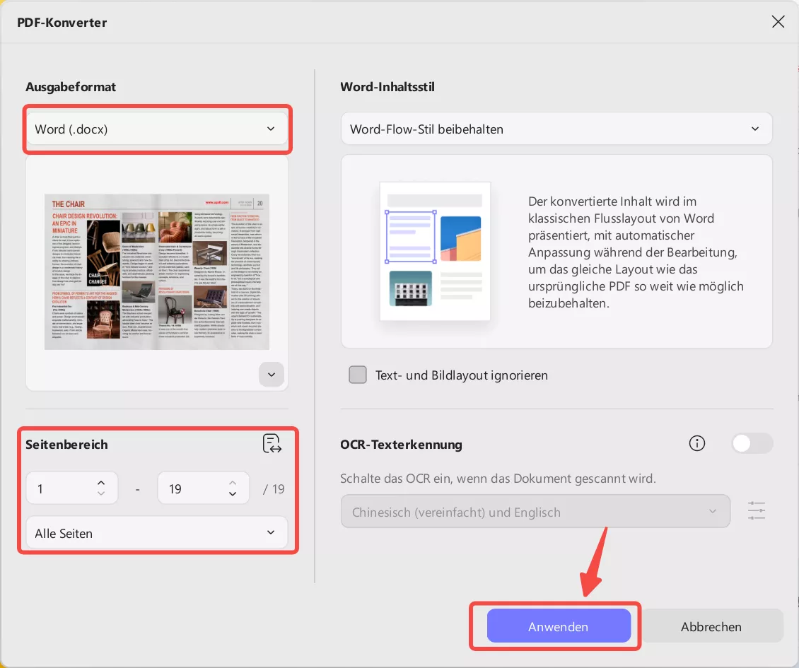Click the Abbrechen button
799x668 pixels.
[x=711, y=626]
